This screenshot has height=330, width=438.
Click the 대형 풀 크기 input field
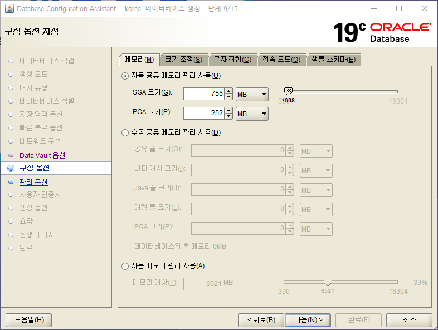[239, 209]
